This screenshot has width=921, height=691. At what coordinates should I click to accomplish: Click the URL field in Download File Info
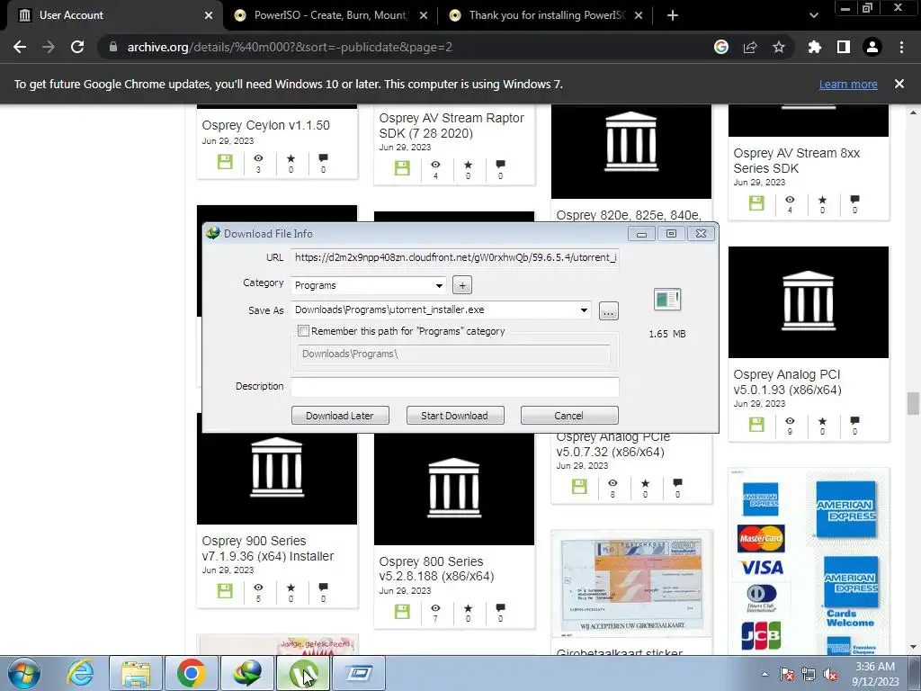455,257
